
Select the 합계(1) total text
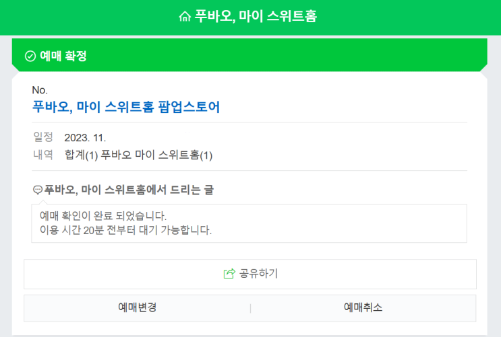point(82,155)
